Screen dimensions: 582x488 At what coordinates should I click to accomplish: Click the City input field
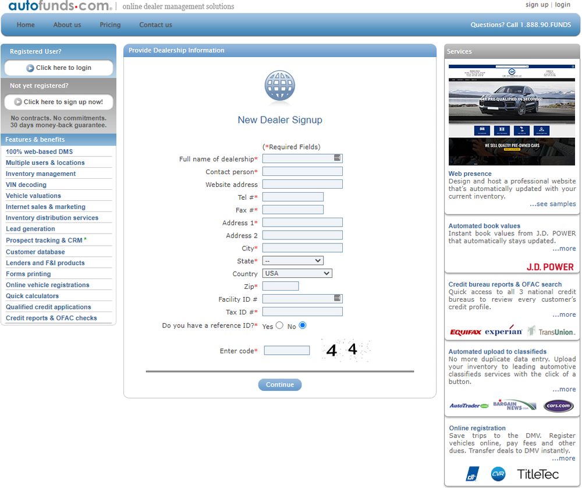(x=303, y=248)
